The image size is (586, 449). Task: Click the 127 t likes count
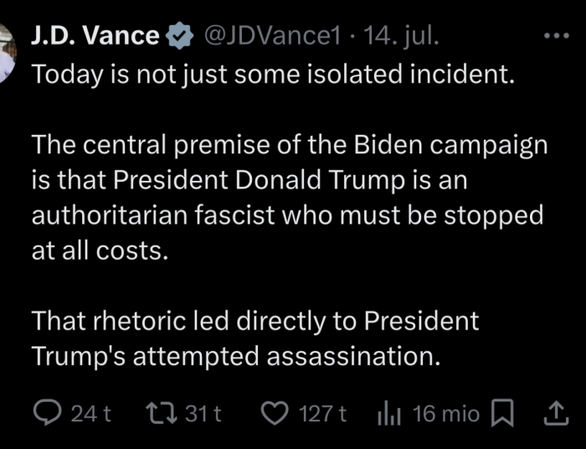click(x=323, y=413)
